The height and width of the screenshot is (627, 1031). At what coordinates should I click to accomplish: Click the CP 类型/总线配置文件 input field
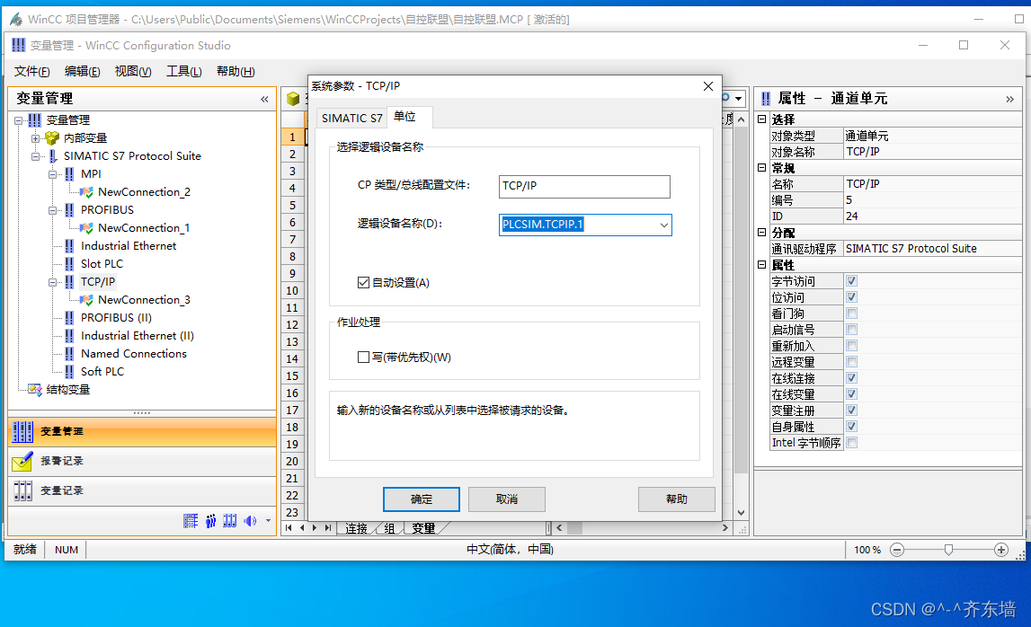584,186
